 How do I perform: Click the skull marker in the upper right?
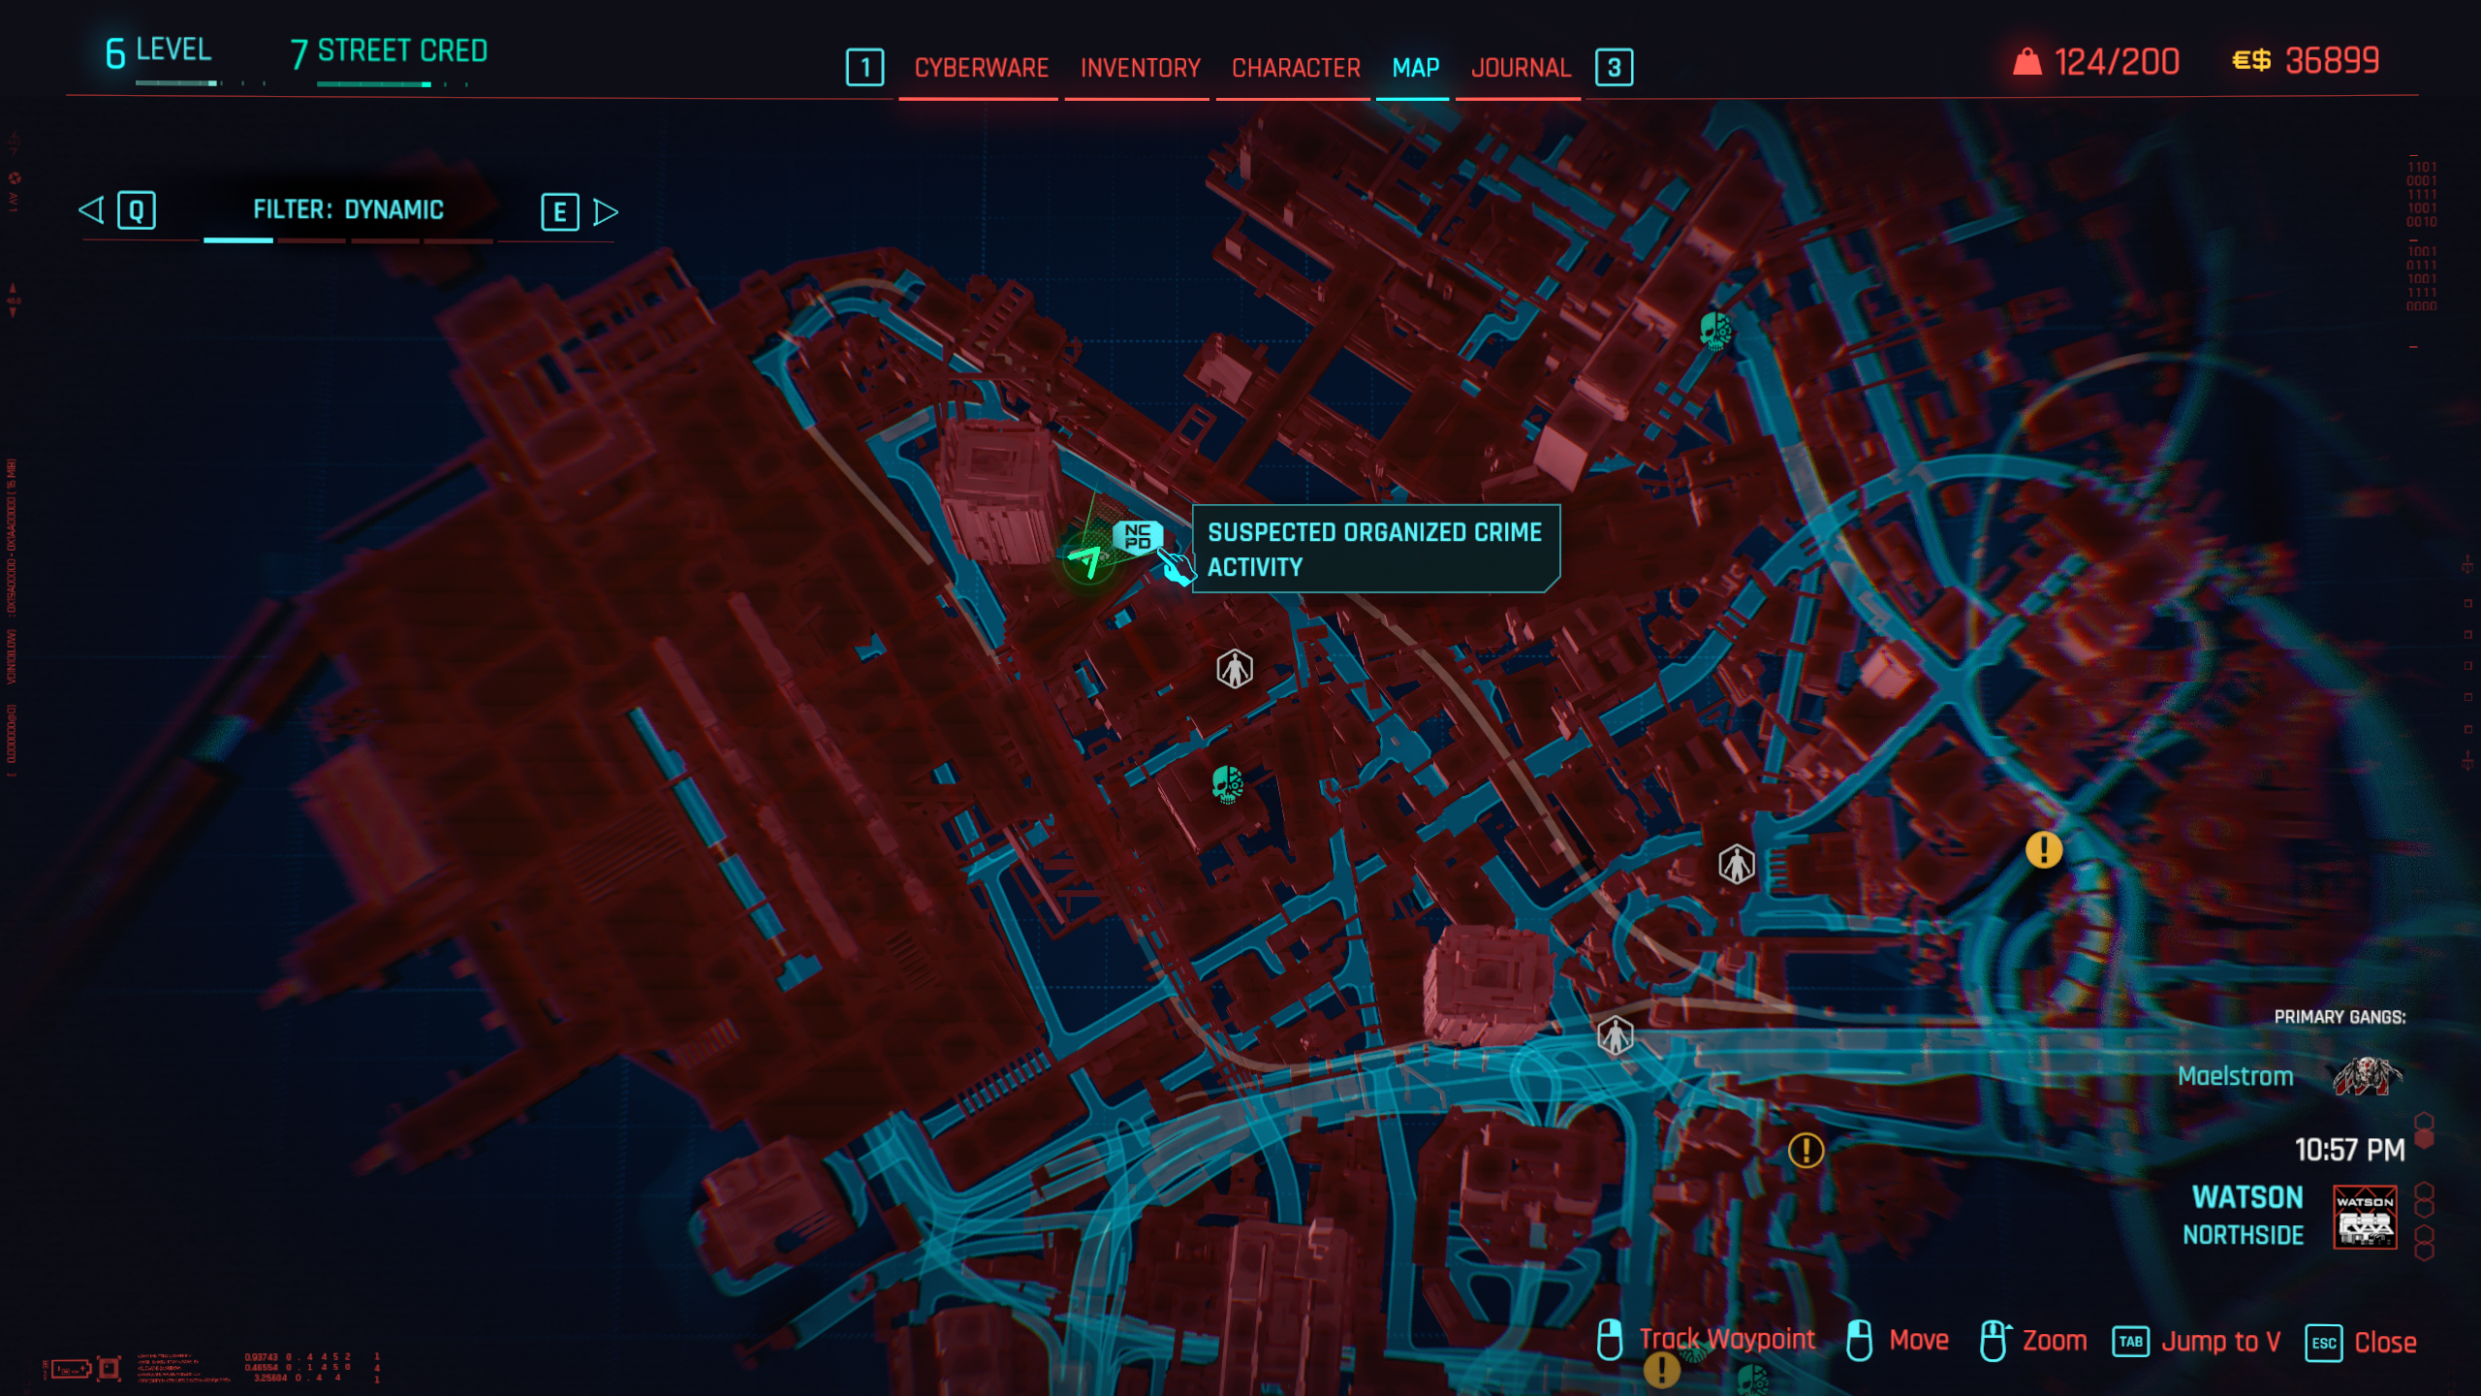(x=1714, y=331)
